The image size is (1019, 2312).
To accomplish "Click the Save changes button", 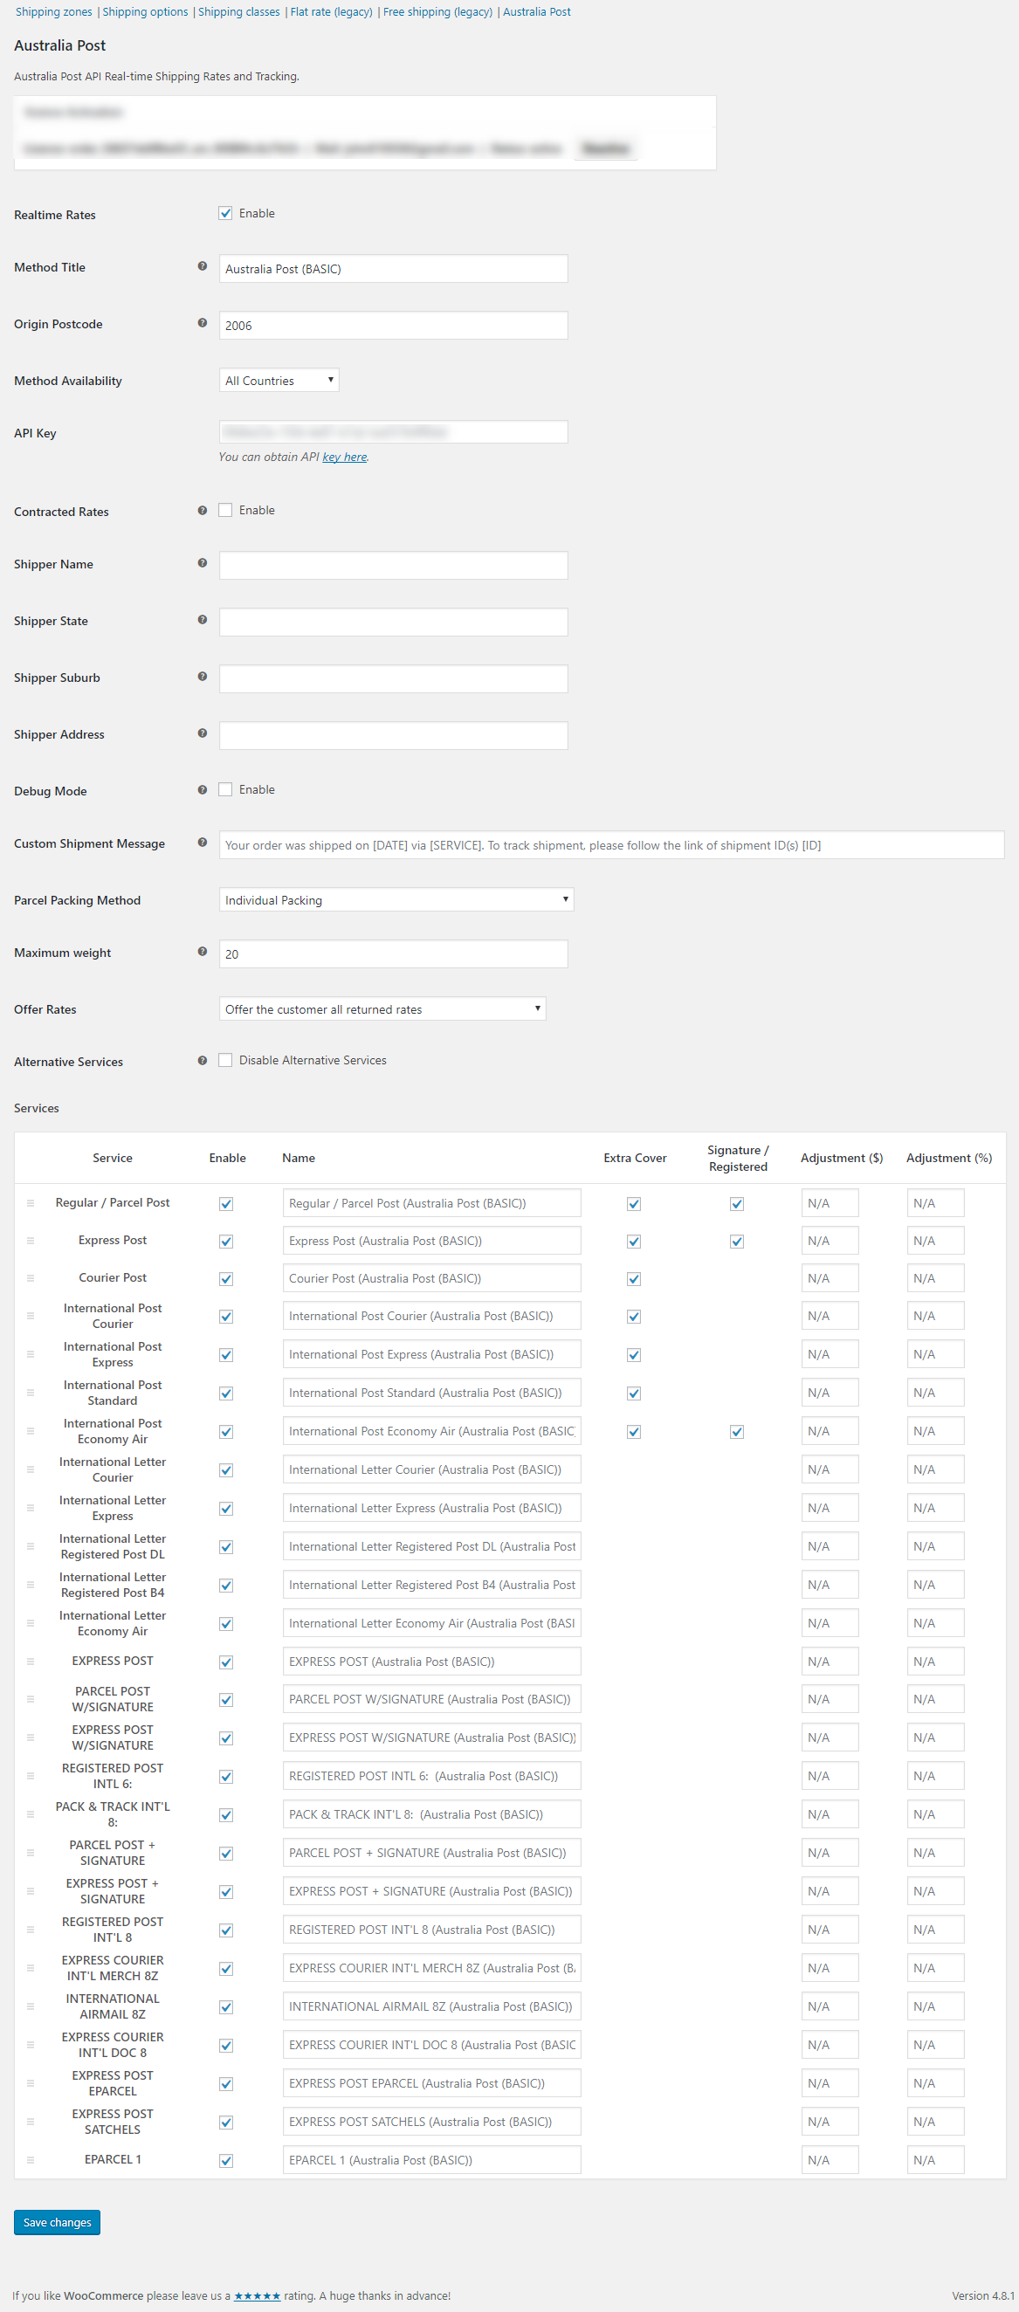I will pyautogui.click(x=58, y=2222).
